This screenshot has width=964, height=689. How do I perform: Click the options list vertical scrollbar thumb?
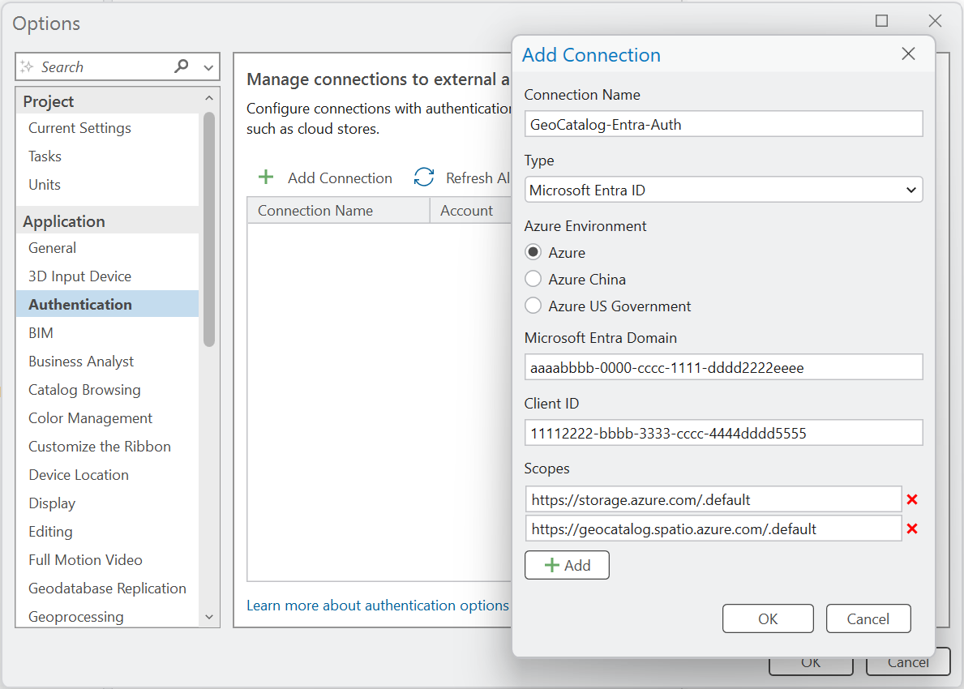[x=209, y=229]
